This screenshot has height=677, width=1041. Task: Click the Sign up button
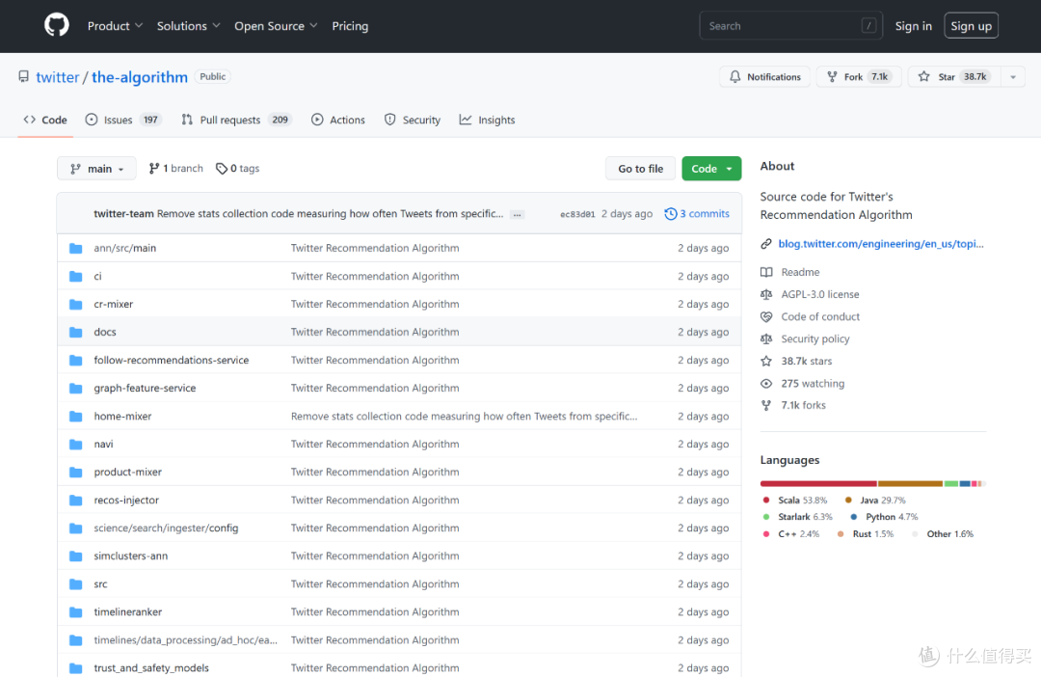pos(971,26)
